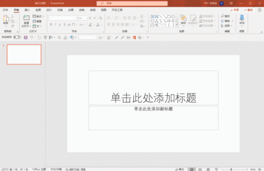Click the red Office icon in quick access toolbar

coord(134,37)
